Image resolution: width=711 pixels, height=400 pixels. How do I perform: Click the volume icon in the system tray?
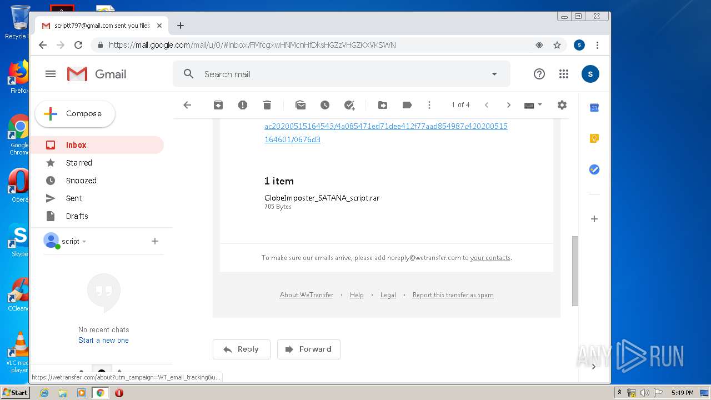pyautogui.click(x=645, y=393)
